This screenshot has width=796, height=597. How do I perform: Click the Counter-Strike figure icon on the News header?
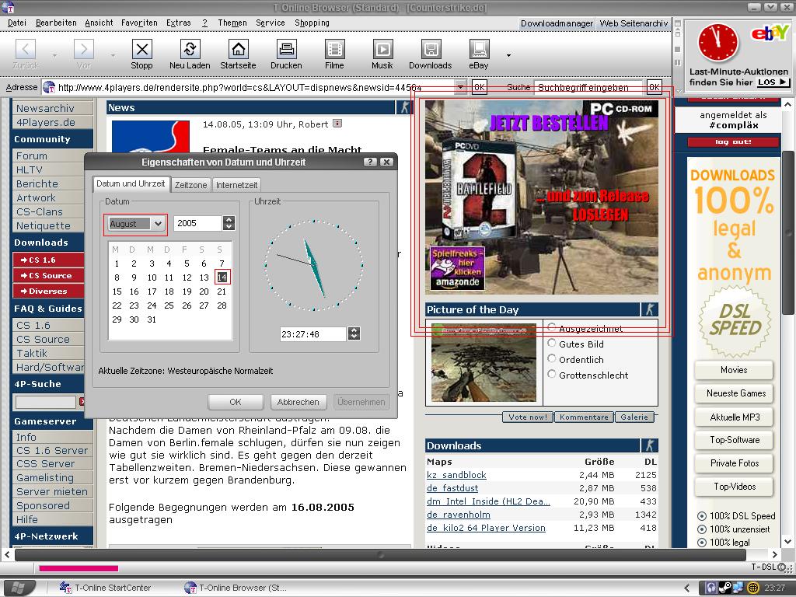coord(404,107)
